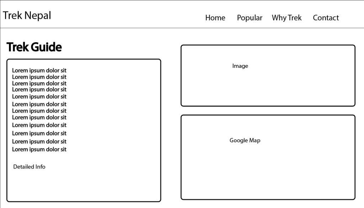The image size is (364, 208).
Task: Select Why Trek in the navbar
Action: pos(287,18)
